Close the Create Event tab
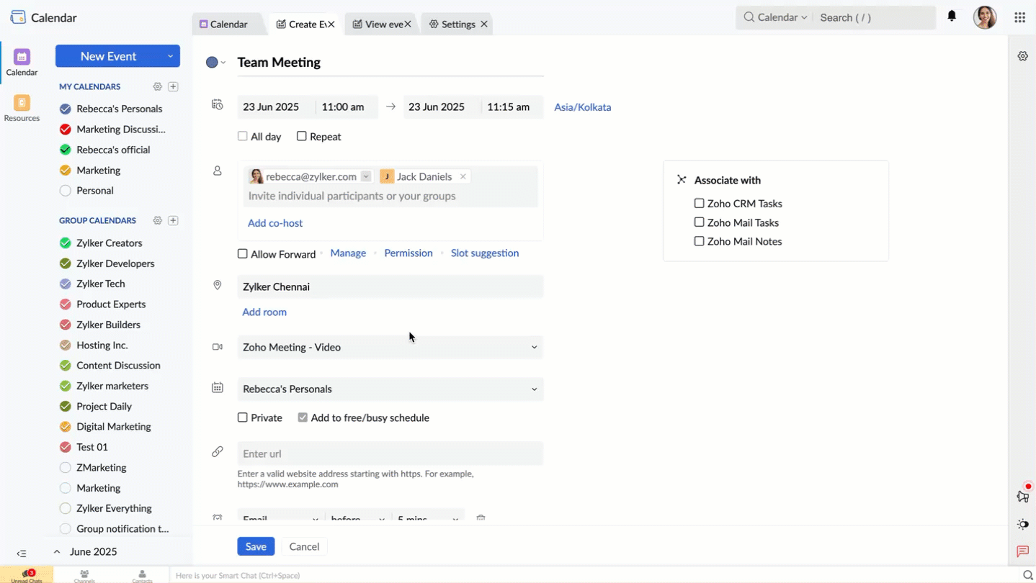 click(331, 24)
